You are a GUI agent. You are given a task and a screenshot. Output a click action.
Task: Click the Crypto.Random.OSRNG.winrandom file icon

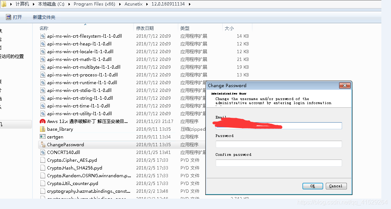[43, 176]
